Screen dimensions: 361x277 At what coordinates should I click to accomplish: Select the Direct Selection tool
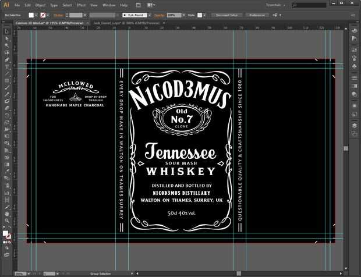point(7,38)
